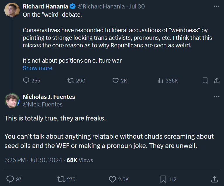Open more options for Hanania's post
Image resolution: width=224 pixels, height=186 pixels.
point(216,6)
